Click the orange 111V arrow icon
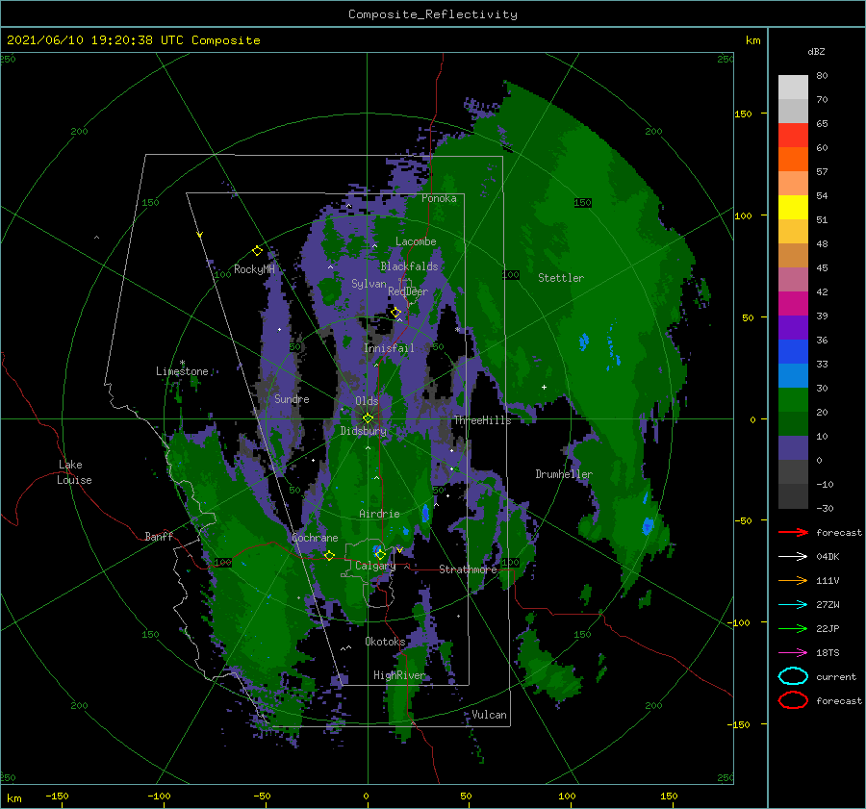This screenshot has height=809, width=866. [793, 580]
